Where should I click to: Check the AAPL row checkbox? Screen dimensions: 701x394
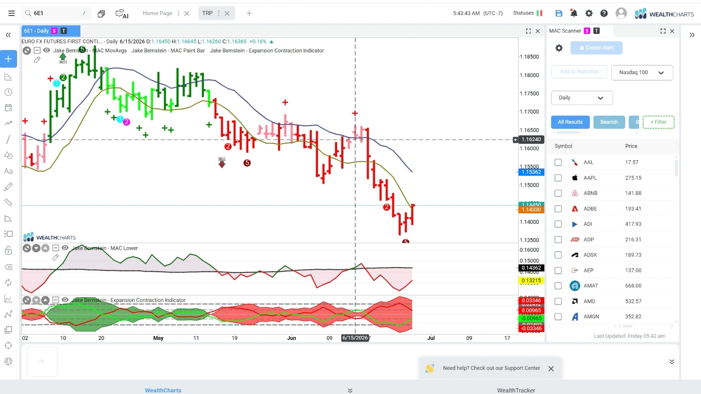tap(558, 178)
